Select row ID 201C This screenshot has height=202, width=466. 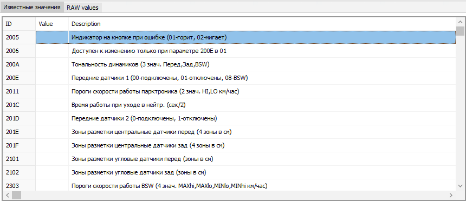coord(229,105)
